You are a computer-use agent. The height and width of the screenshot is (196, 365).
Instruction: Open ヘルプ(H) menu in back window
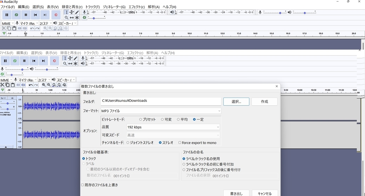click(169, 7)
